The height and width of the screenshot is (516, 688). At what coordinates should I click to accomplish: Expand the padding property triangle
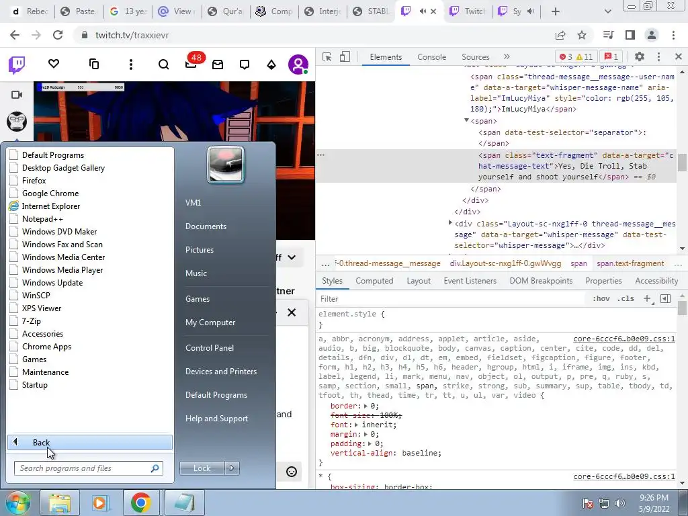370,443
